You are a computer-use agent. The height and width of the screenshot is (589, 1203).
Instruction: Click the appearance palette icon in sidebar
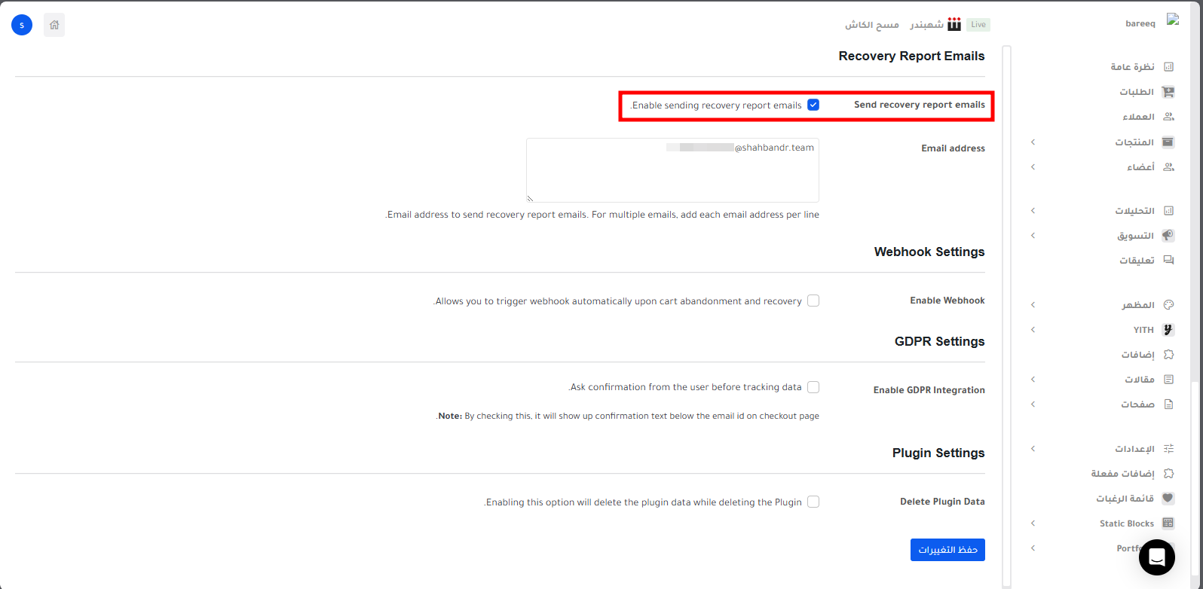tap(1168, 305)
